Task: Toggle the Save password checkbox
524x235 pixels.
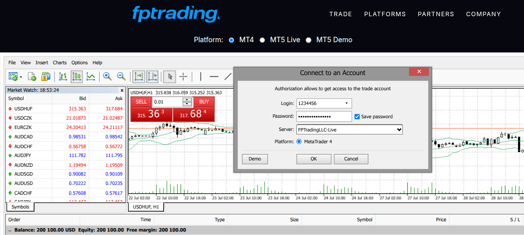Action: pyautogui.click(x=357, y=117)
